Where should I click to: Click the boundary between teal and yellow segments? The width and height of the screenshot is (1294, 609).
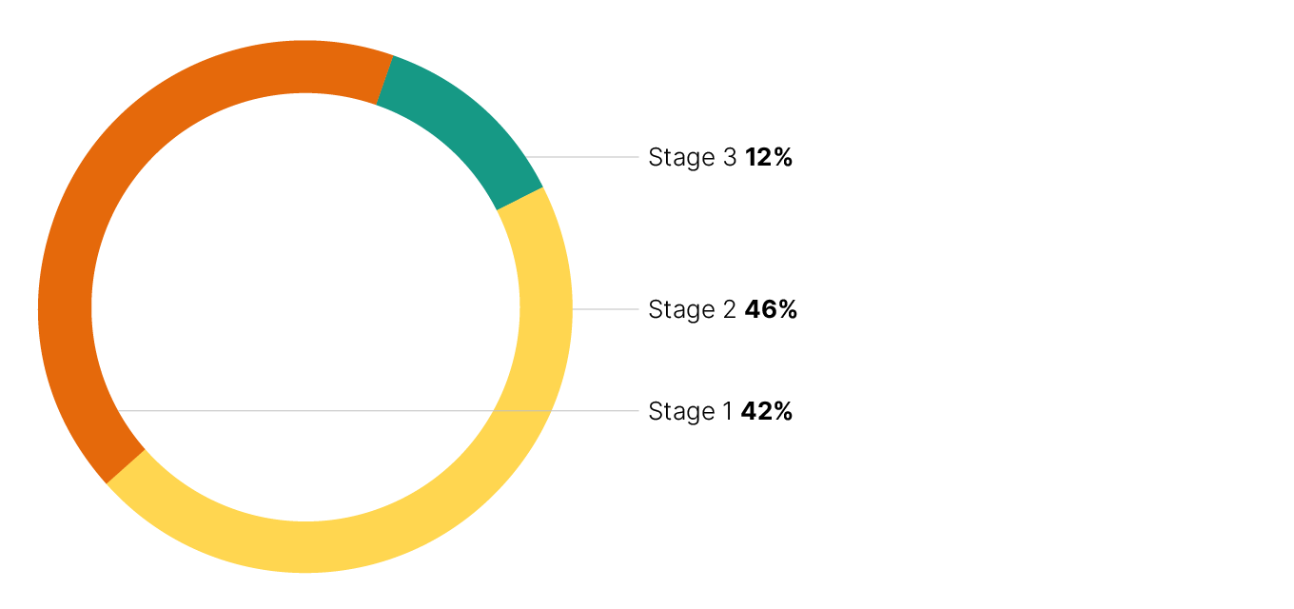click(x=520, y=198)
